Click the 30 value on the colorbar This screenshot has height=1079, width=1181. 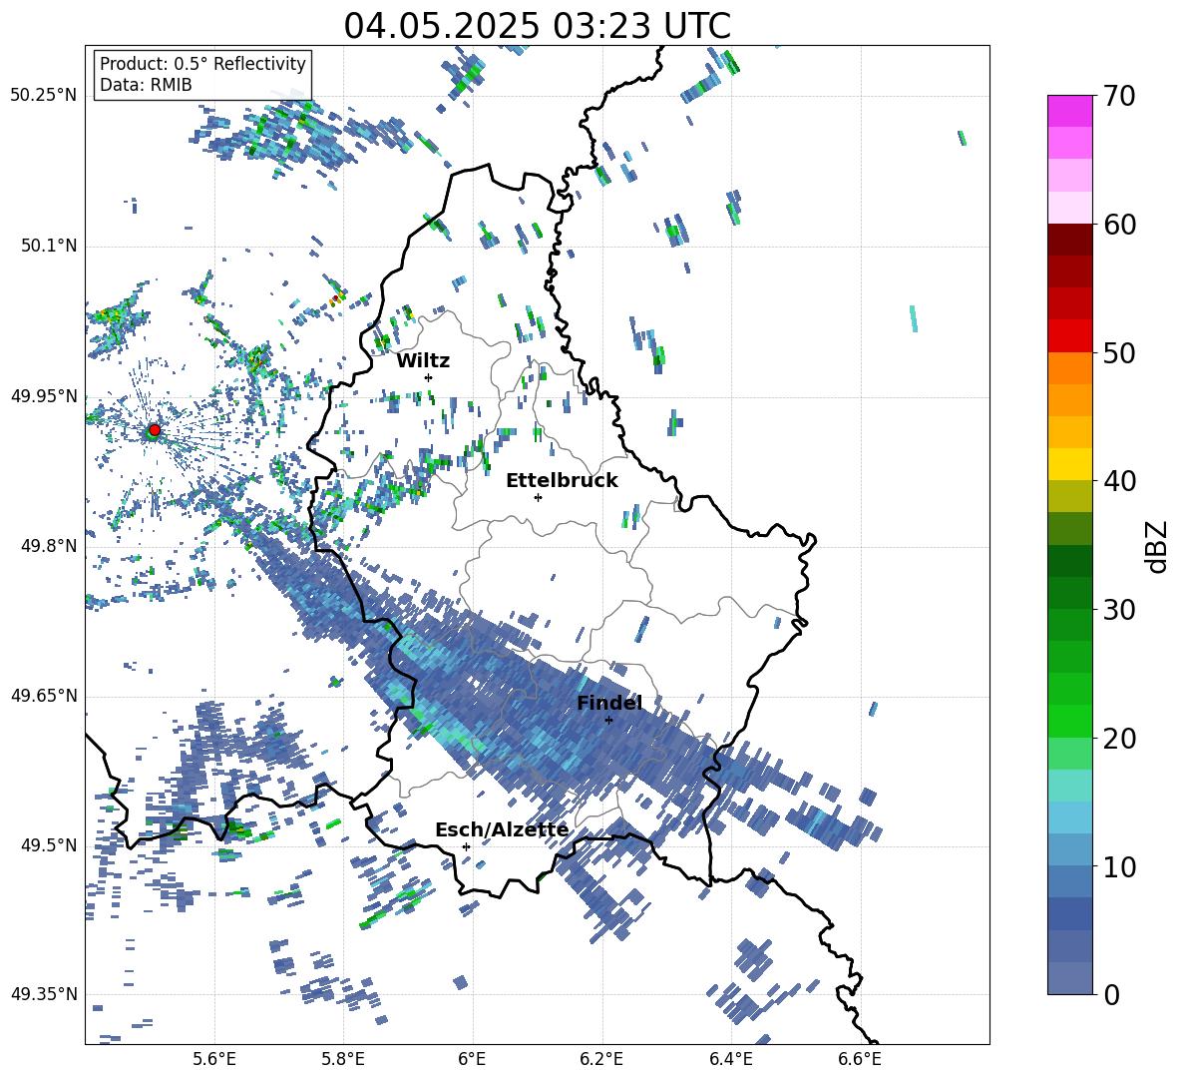click(1119, 610)
